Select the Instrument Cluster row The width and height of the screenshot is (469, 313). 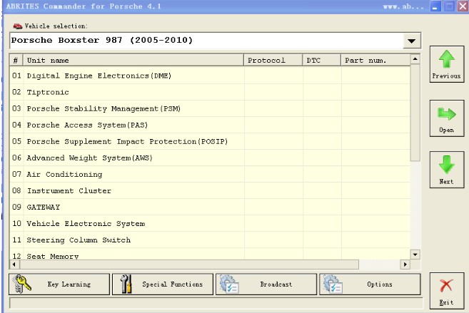[x=210, y=190]
